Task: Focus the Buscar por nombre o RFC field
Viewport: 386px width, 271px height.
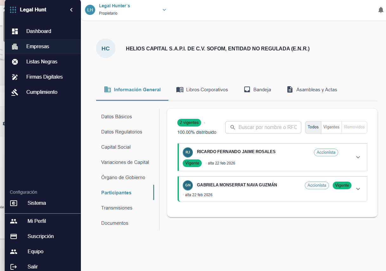Action: (263, 127)
